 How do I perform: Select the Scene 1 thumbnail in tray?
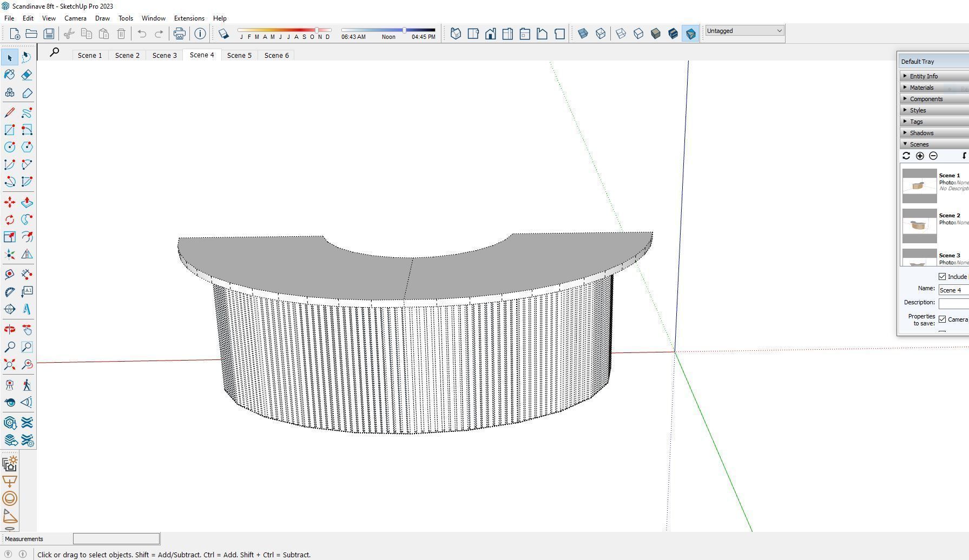click(919, 186)
